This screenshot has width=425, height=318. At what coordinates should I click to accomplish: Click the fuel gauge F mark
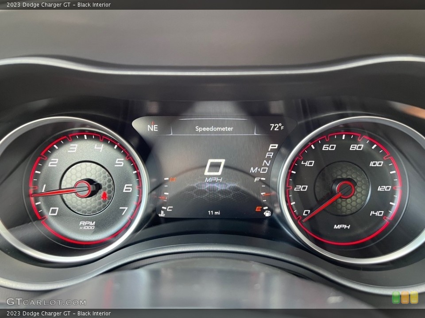[257, 180]
